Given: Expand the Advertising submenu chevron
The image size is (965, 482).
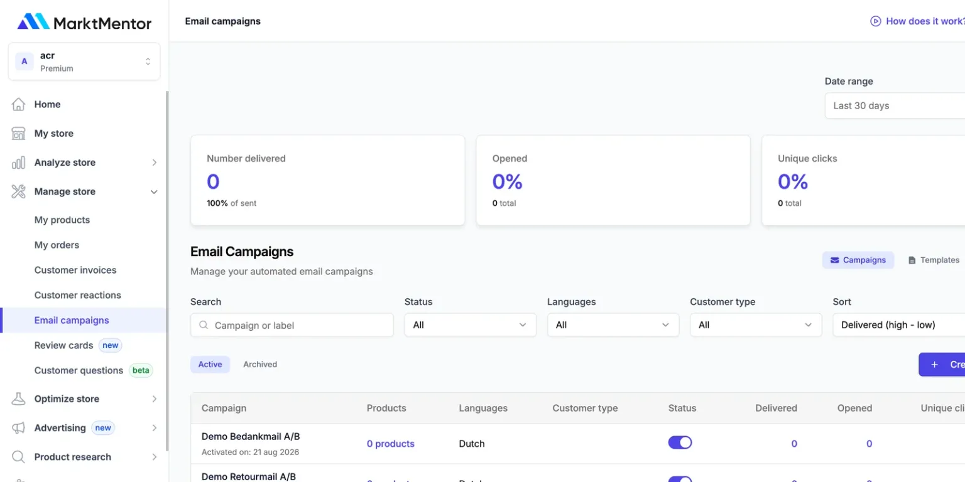Looking at the screenshot, I should (x=154, y=428).
